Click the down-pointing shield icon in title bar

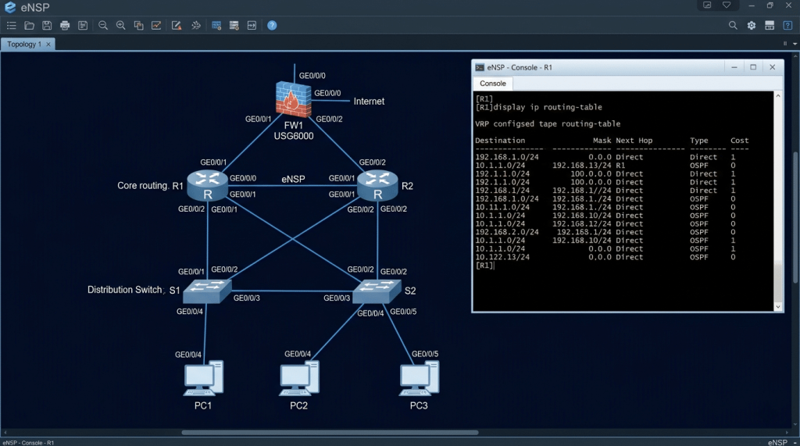click(x=727, y=5)
